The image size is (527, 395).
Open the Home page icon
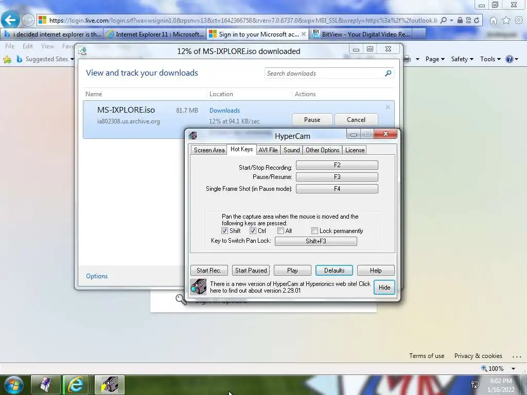coord(493,21)
